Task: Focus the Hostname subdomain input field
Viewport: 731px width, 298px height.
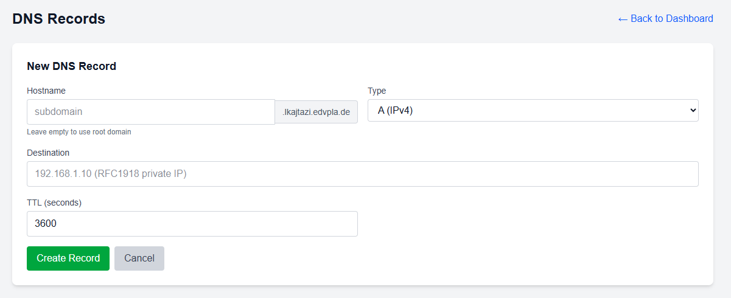Action: 151,112
